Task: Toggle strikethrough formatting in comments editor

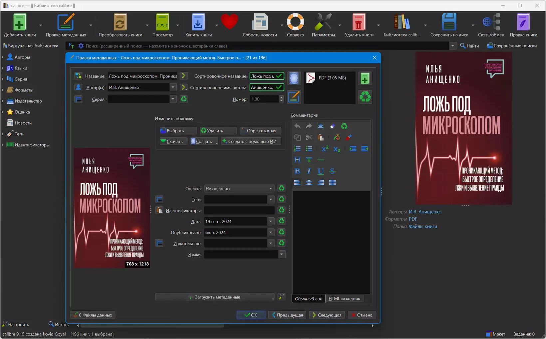Action: 332,171
